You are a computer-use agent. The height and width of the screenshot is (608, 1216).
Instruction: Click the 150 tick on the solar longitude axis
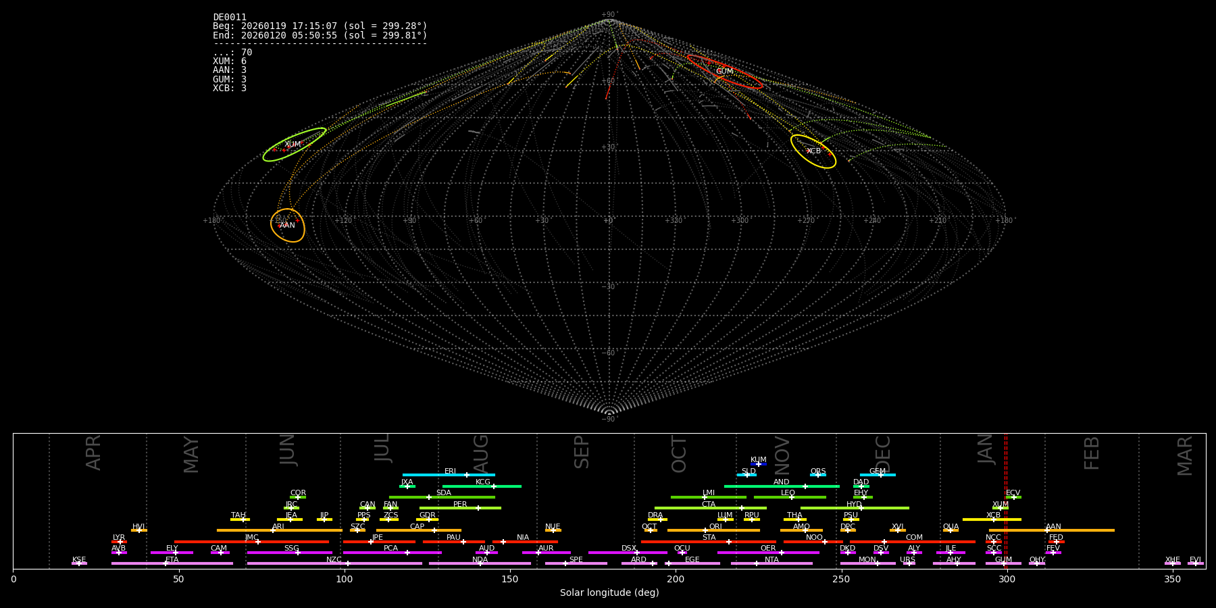click(x=510, y=579)
